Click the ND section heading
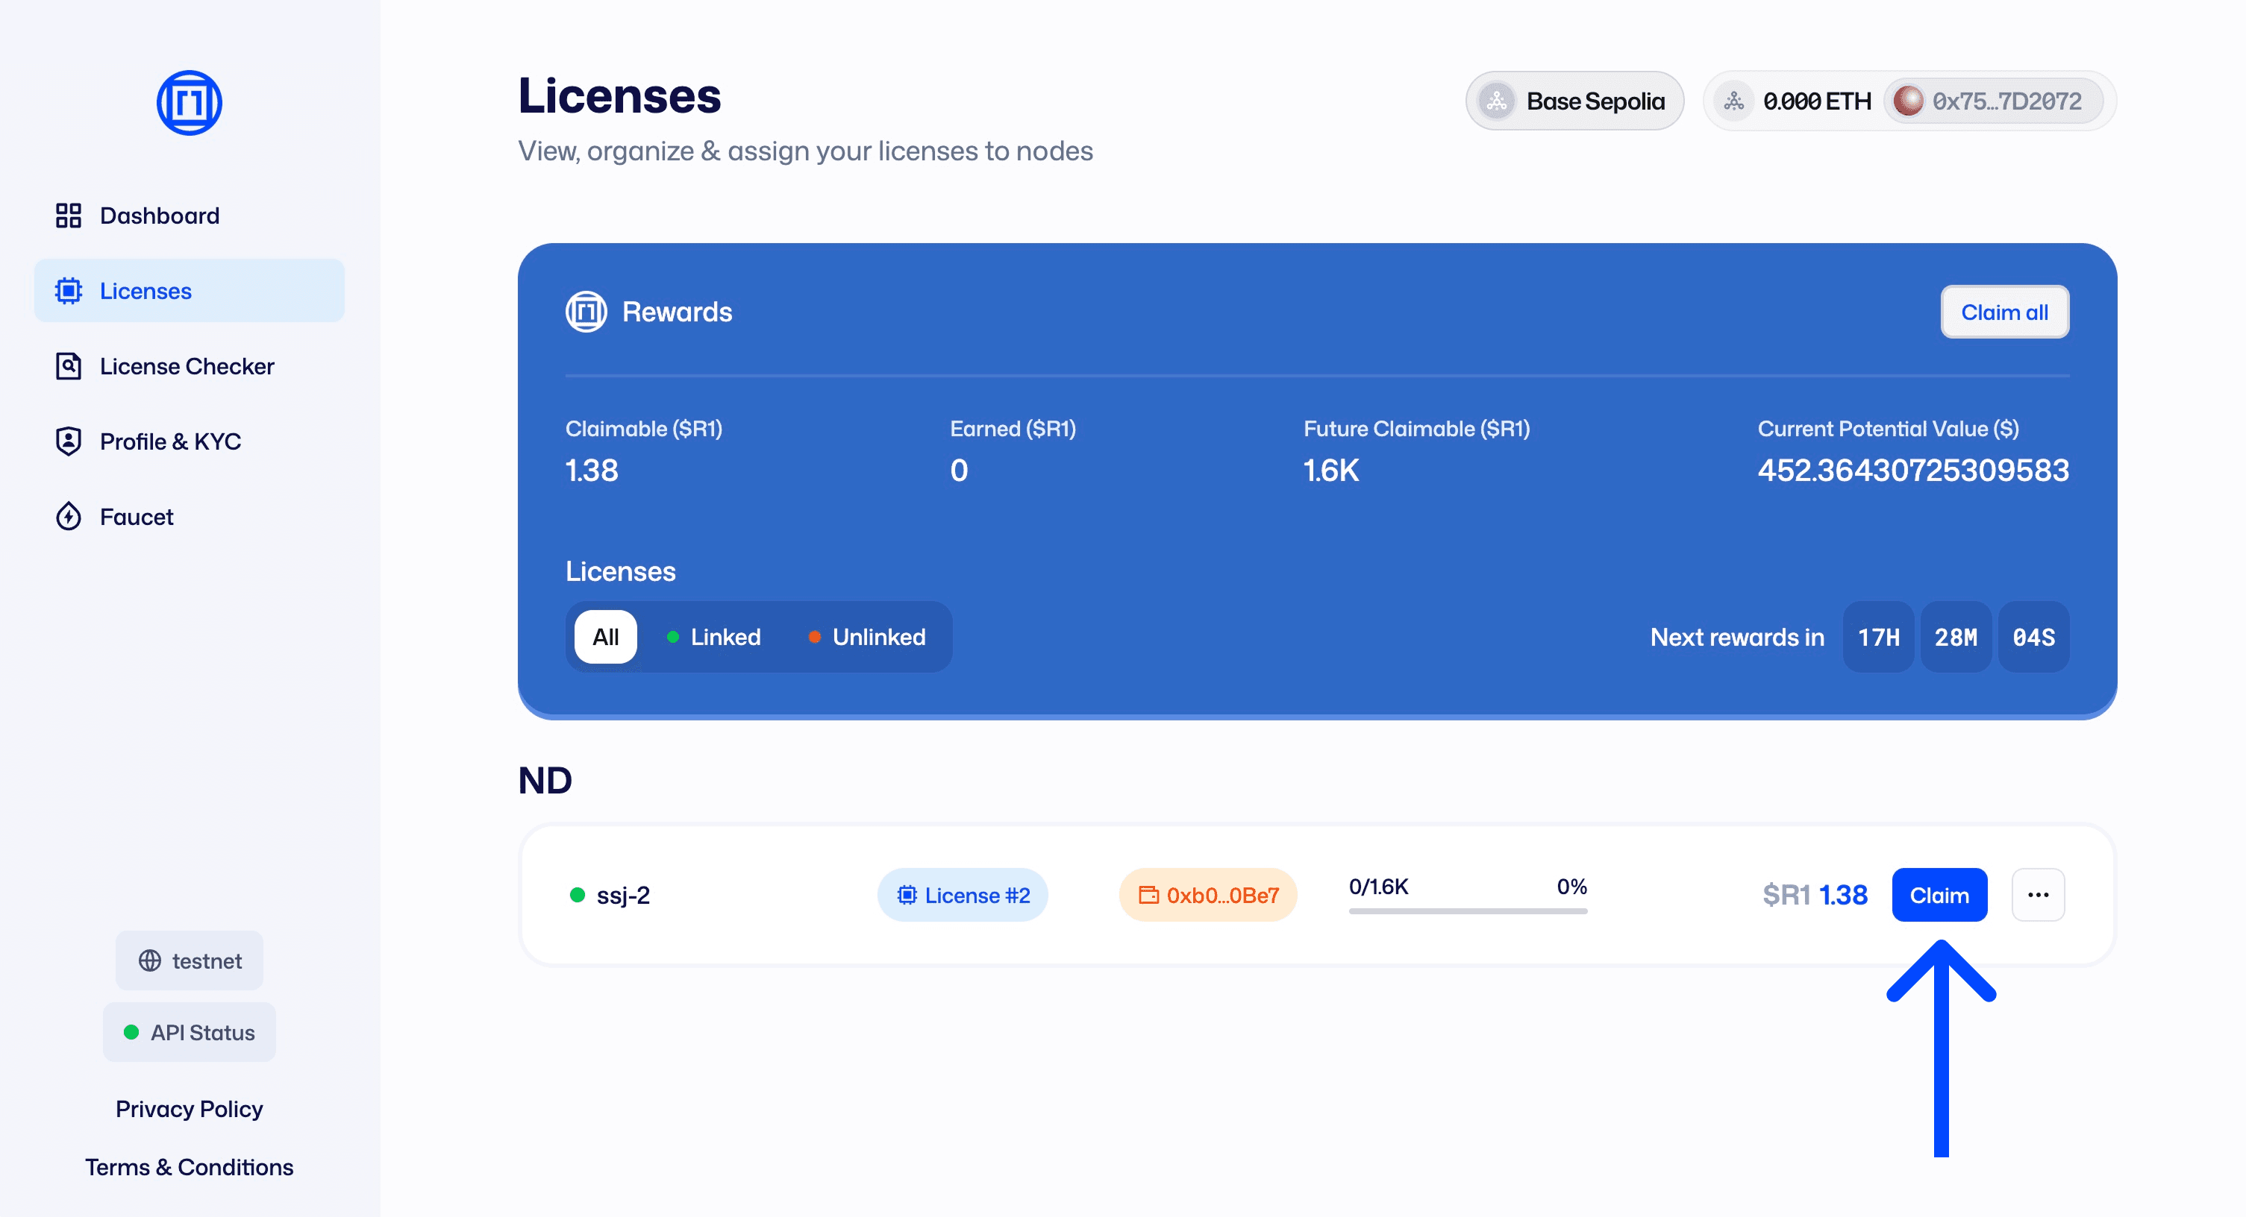2246x1217 pixels. click(545, 780)
